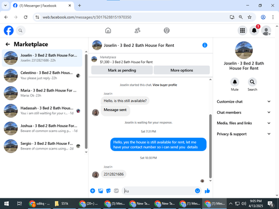Click 'Hello, is this still available?' message
The image size is (279, 209).
click(125, 101)
